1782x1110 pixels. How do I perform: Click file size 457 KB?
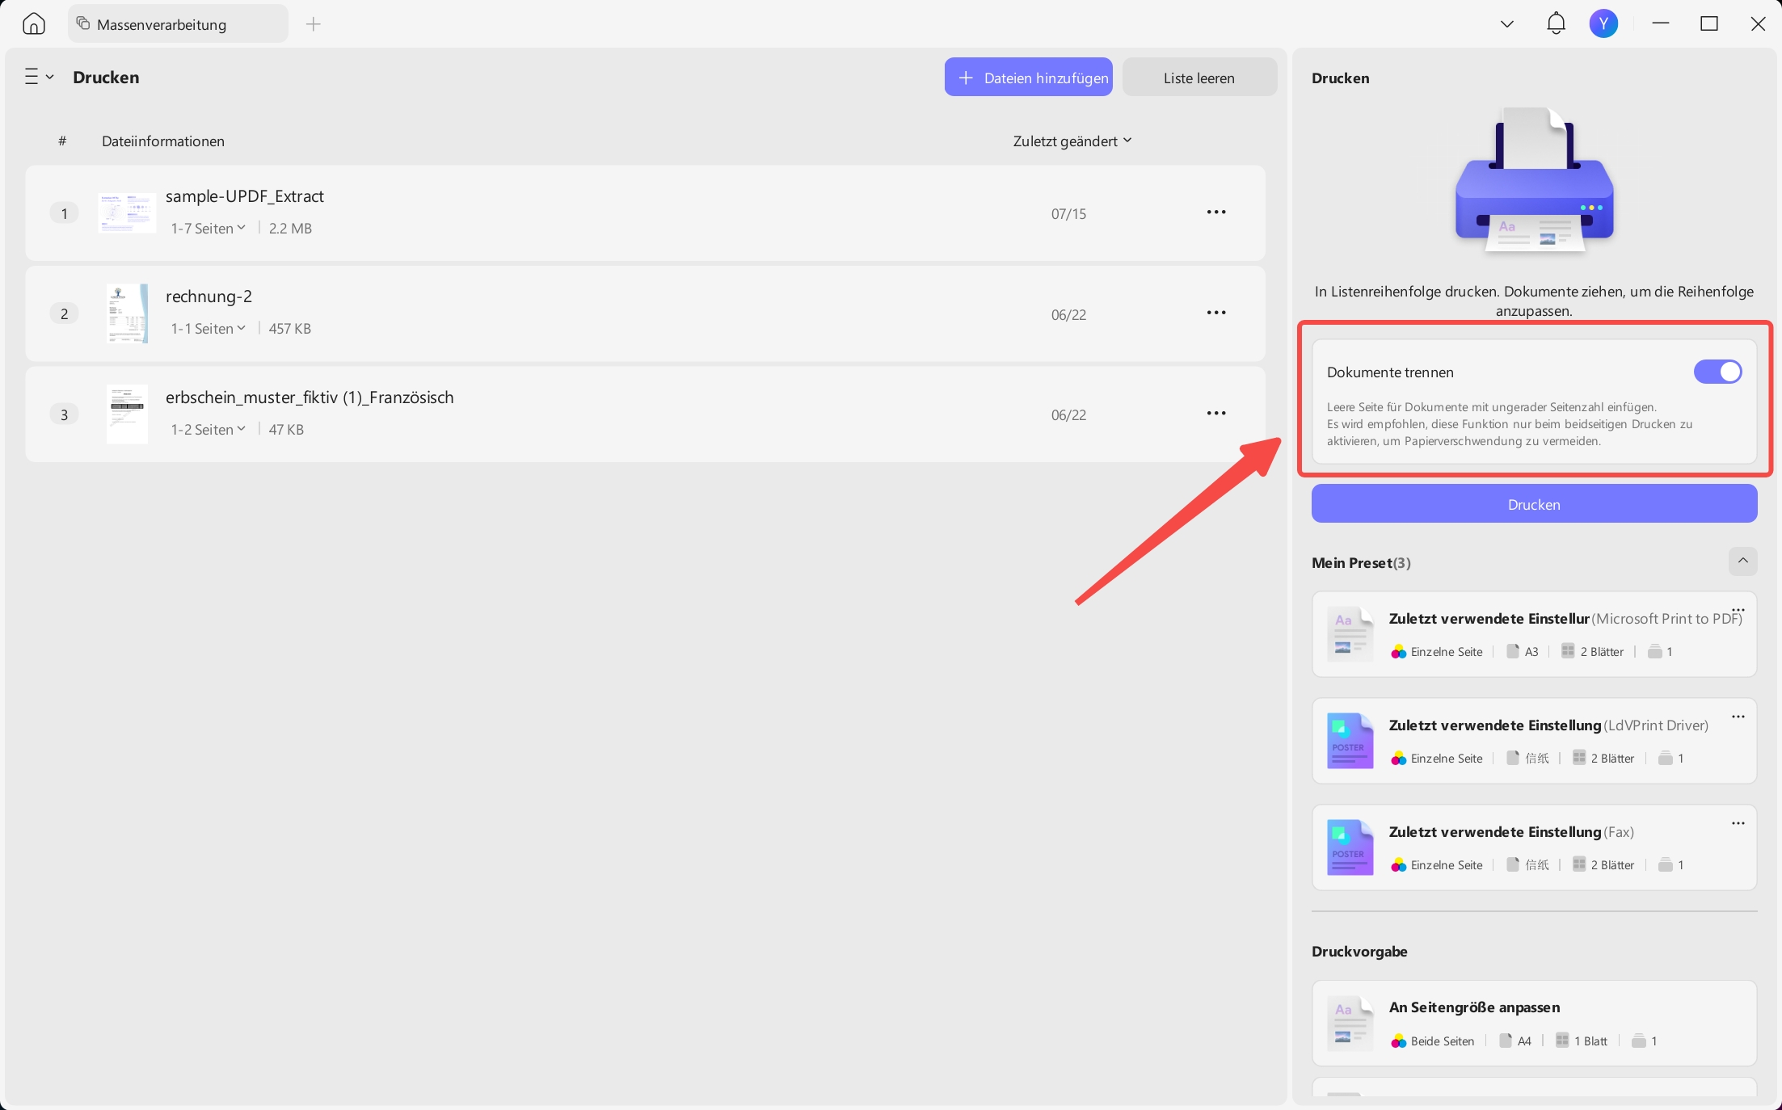coord(289,329)
